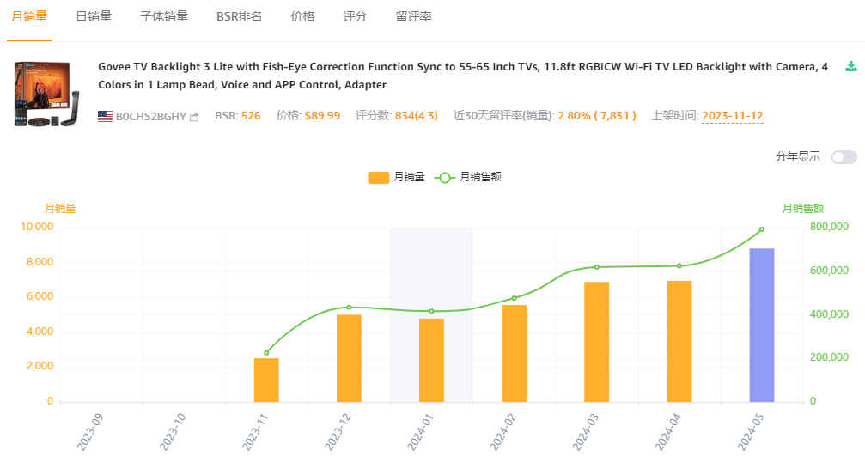Click the 2023-09 axis label
This screenshot has height=463, width=865.
click(90, 432)
